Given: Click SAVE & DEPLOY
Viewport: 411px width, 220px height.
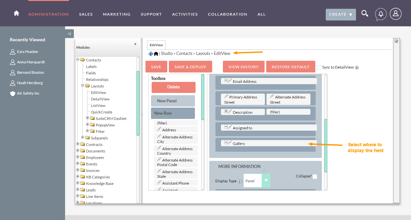Looking at the screenshot, I should click(190, 67).
